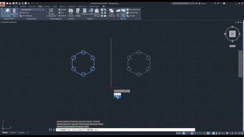
Task: Click the vertical scrollbar on right edge
Action: (240, 64)
